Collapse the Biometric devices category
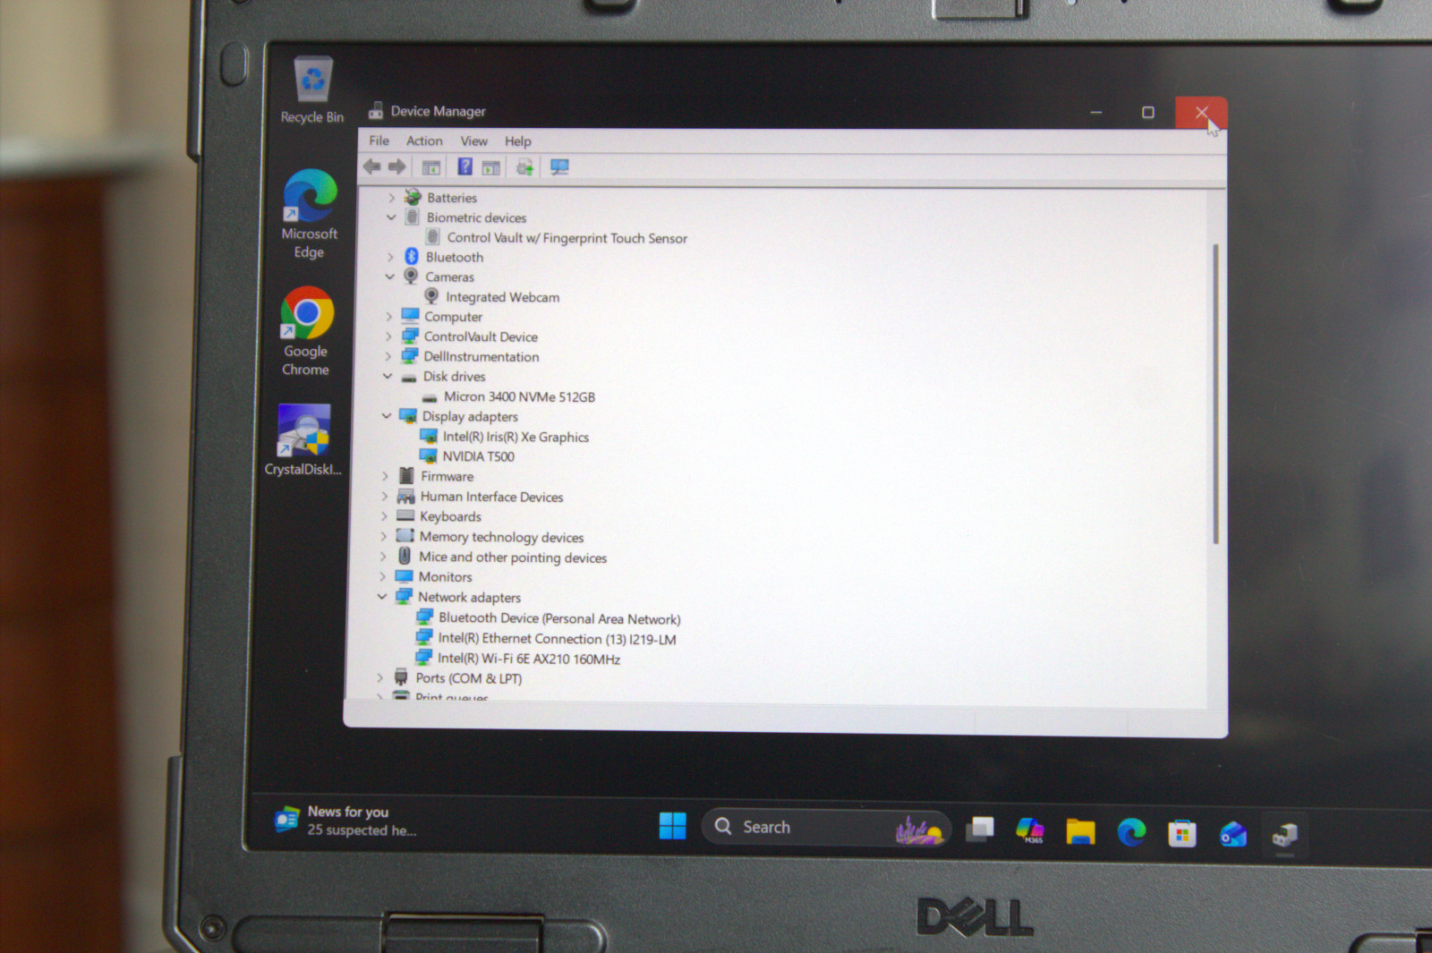Image resolution: width=1432 pixels, height=953 pixels. 391,217
